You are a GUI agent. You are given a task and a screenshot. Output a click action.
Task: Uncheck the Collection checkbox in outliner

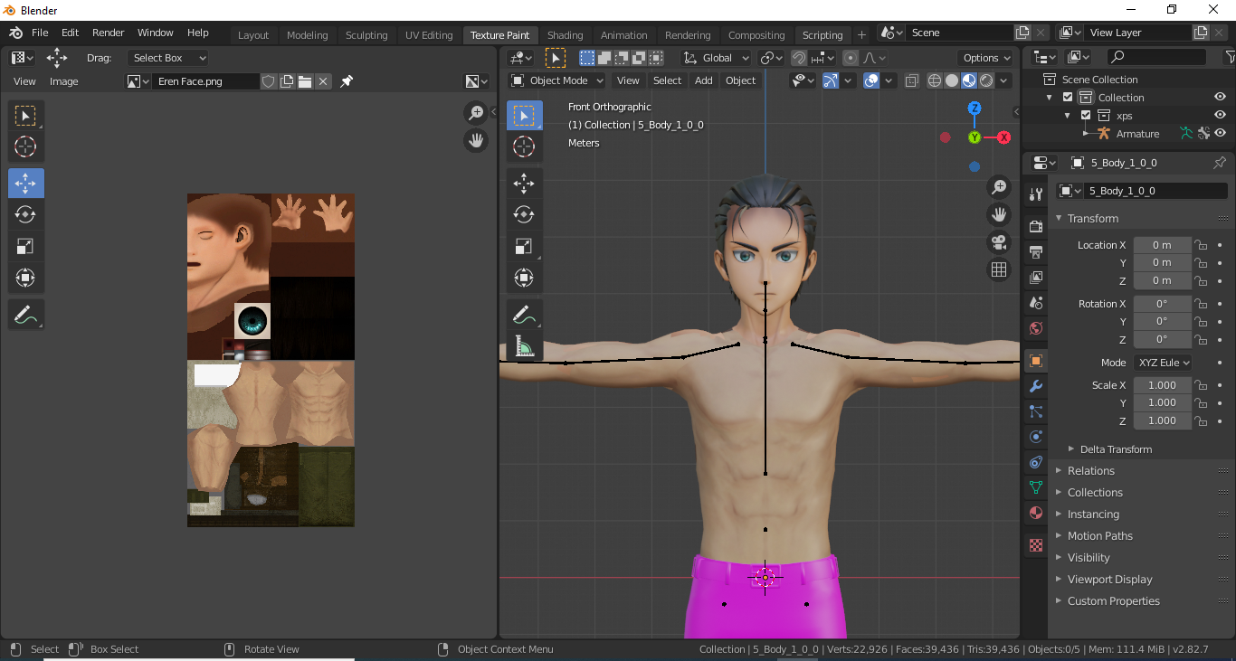[1068, 98]
